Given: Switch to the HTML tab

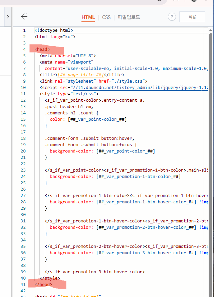Looking at the screenshot, I should click(x=88, y=17).
